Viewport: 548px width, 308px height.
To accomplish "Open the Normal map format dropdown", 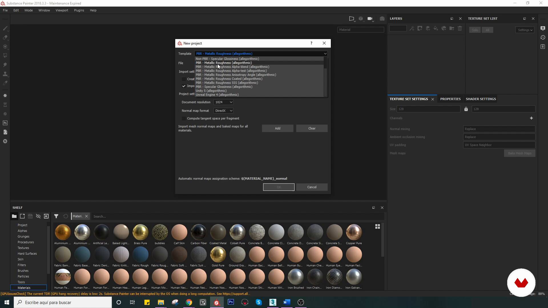I will (223, 111).
